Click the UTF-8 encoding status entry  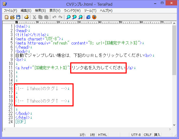tap(136, 135)
